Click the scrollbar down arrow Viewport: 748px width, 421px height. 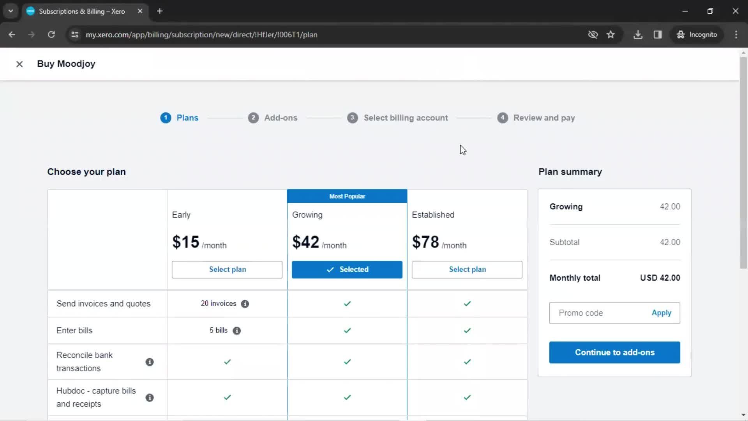[x=743, y=415]
